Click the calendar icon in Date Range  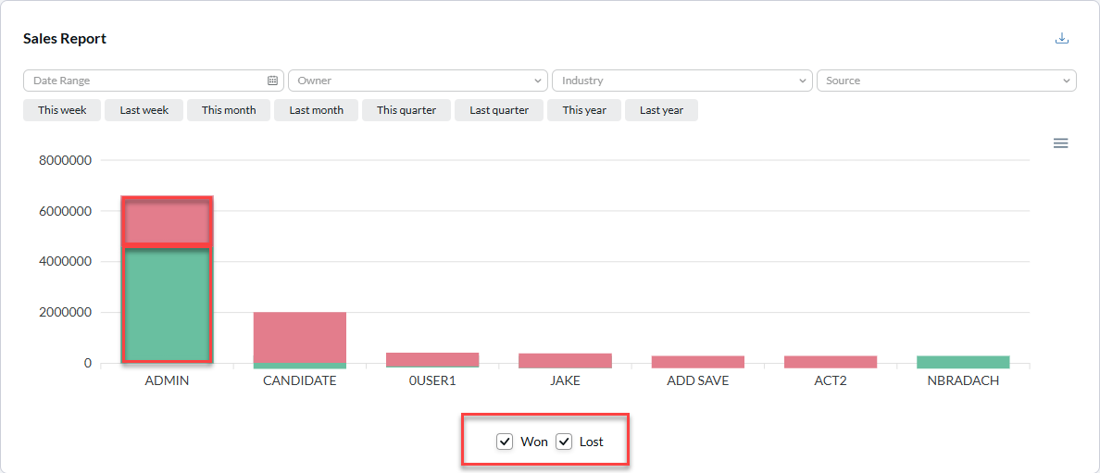coord(272,81)
